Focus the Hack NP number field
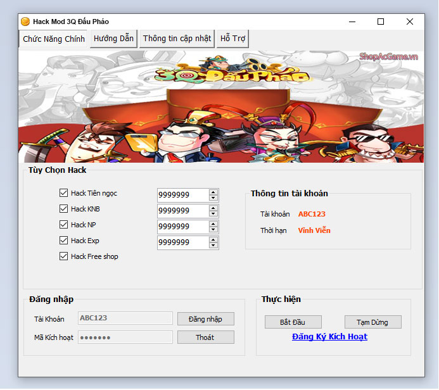This screenshot has height=390, width=439. pyautogui.click(x=183, y=227)
